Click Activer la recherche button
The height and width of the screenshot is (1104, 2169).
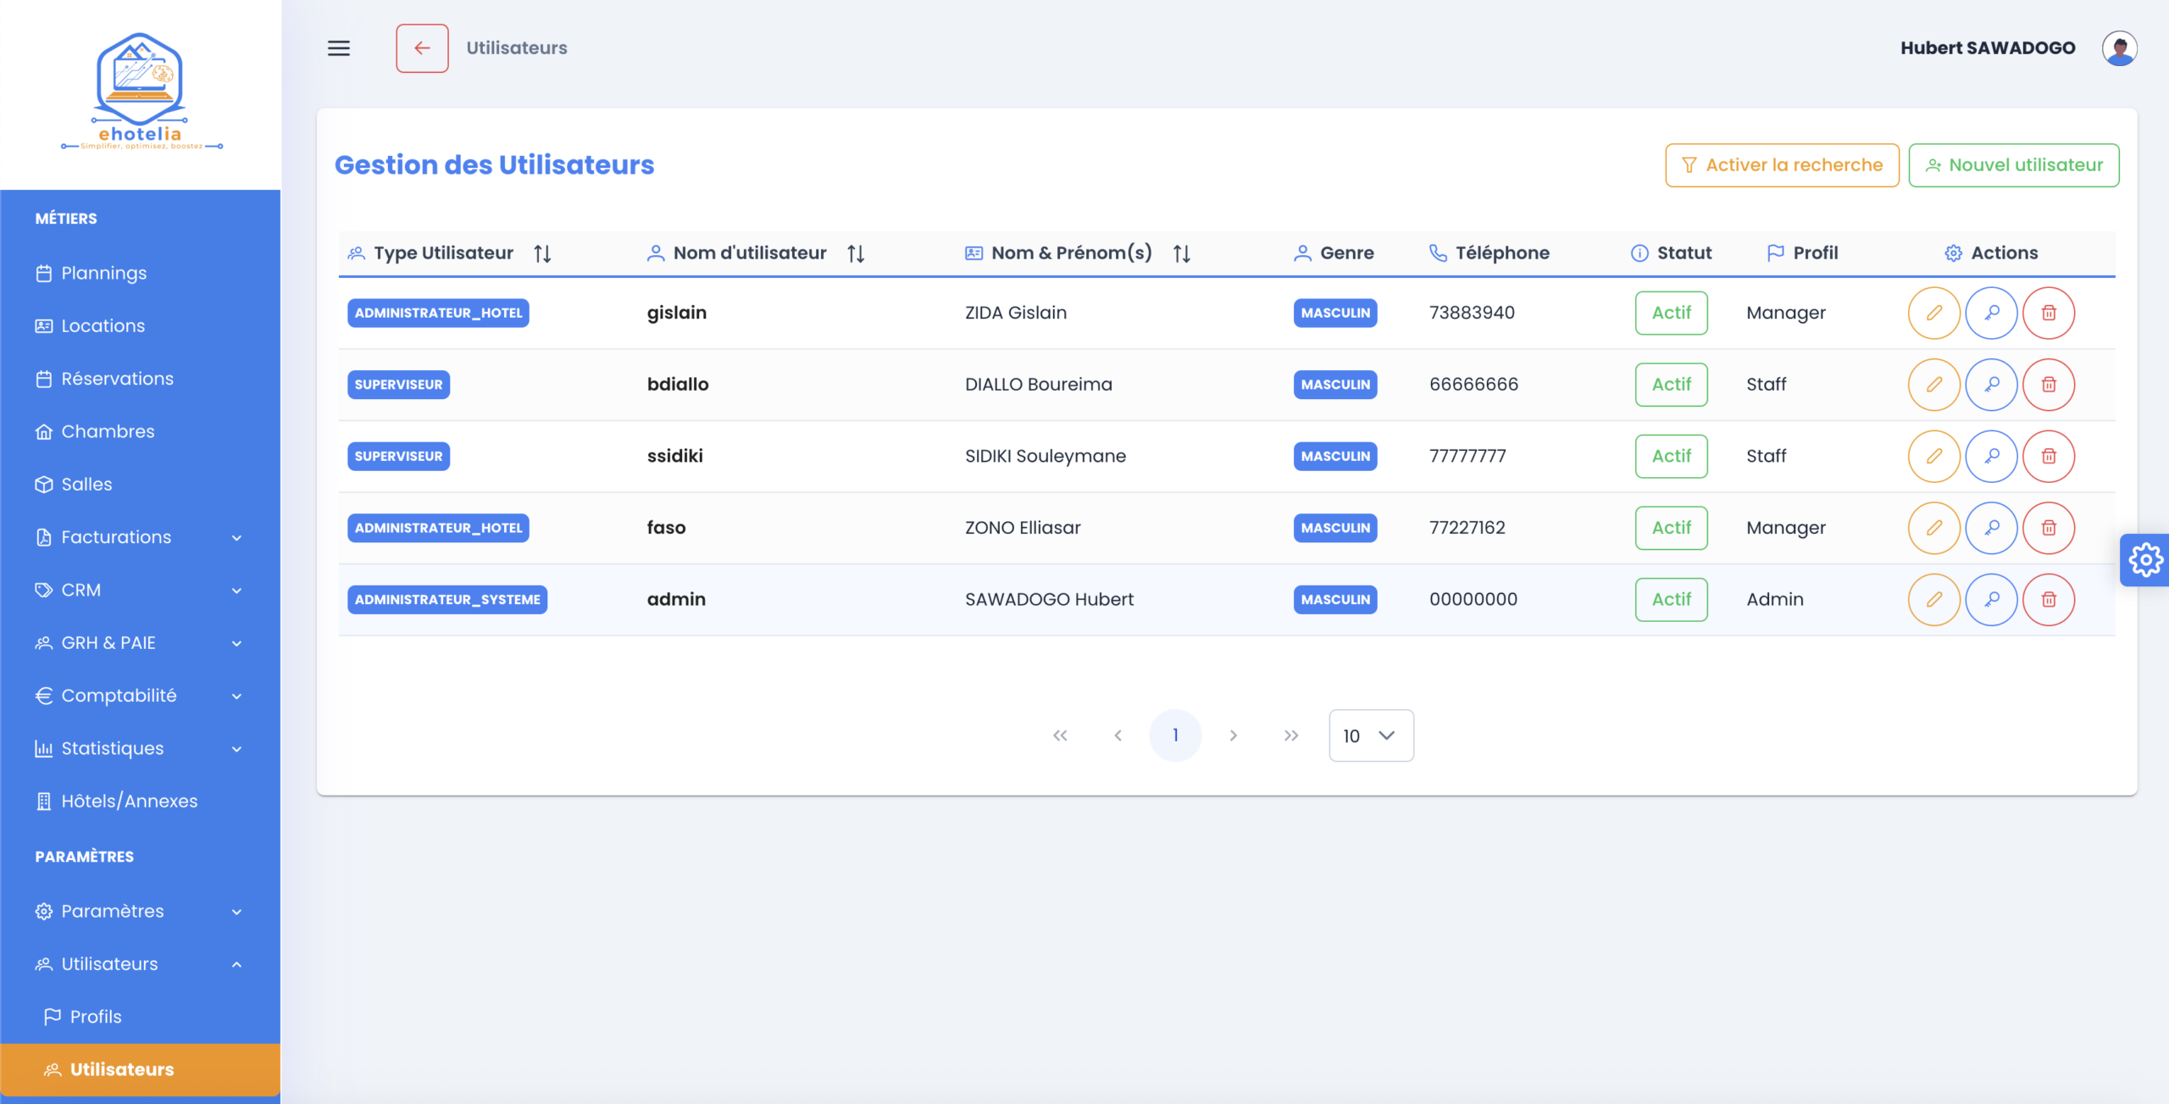(1781, 165)
